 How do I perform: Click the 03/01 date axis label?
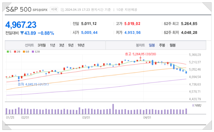point(86,118)
